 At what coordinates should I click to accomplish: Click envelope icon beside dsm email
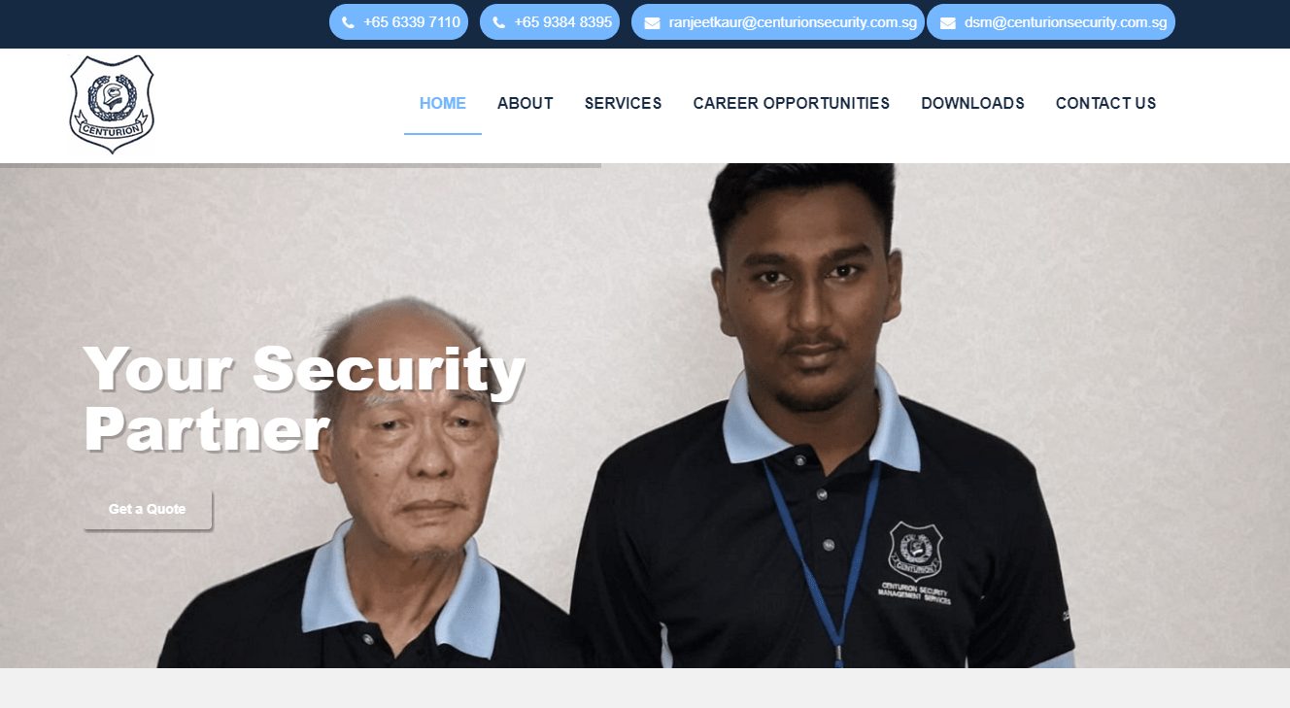tap(948, 23)
